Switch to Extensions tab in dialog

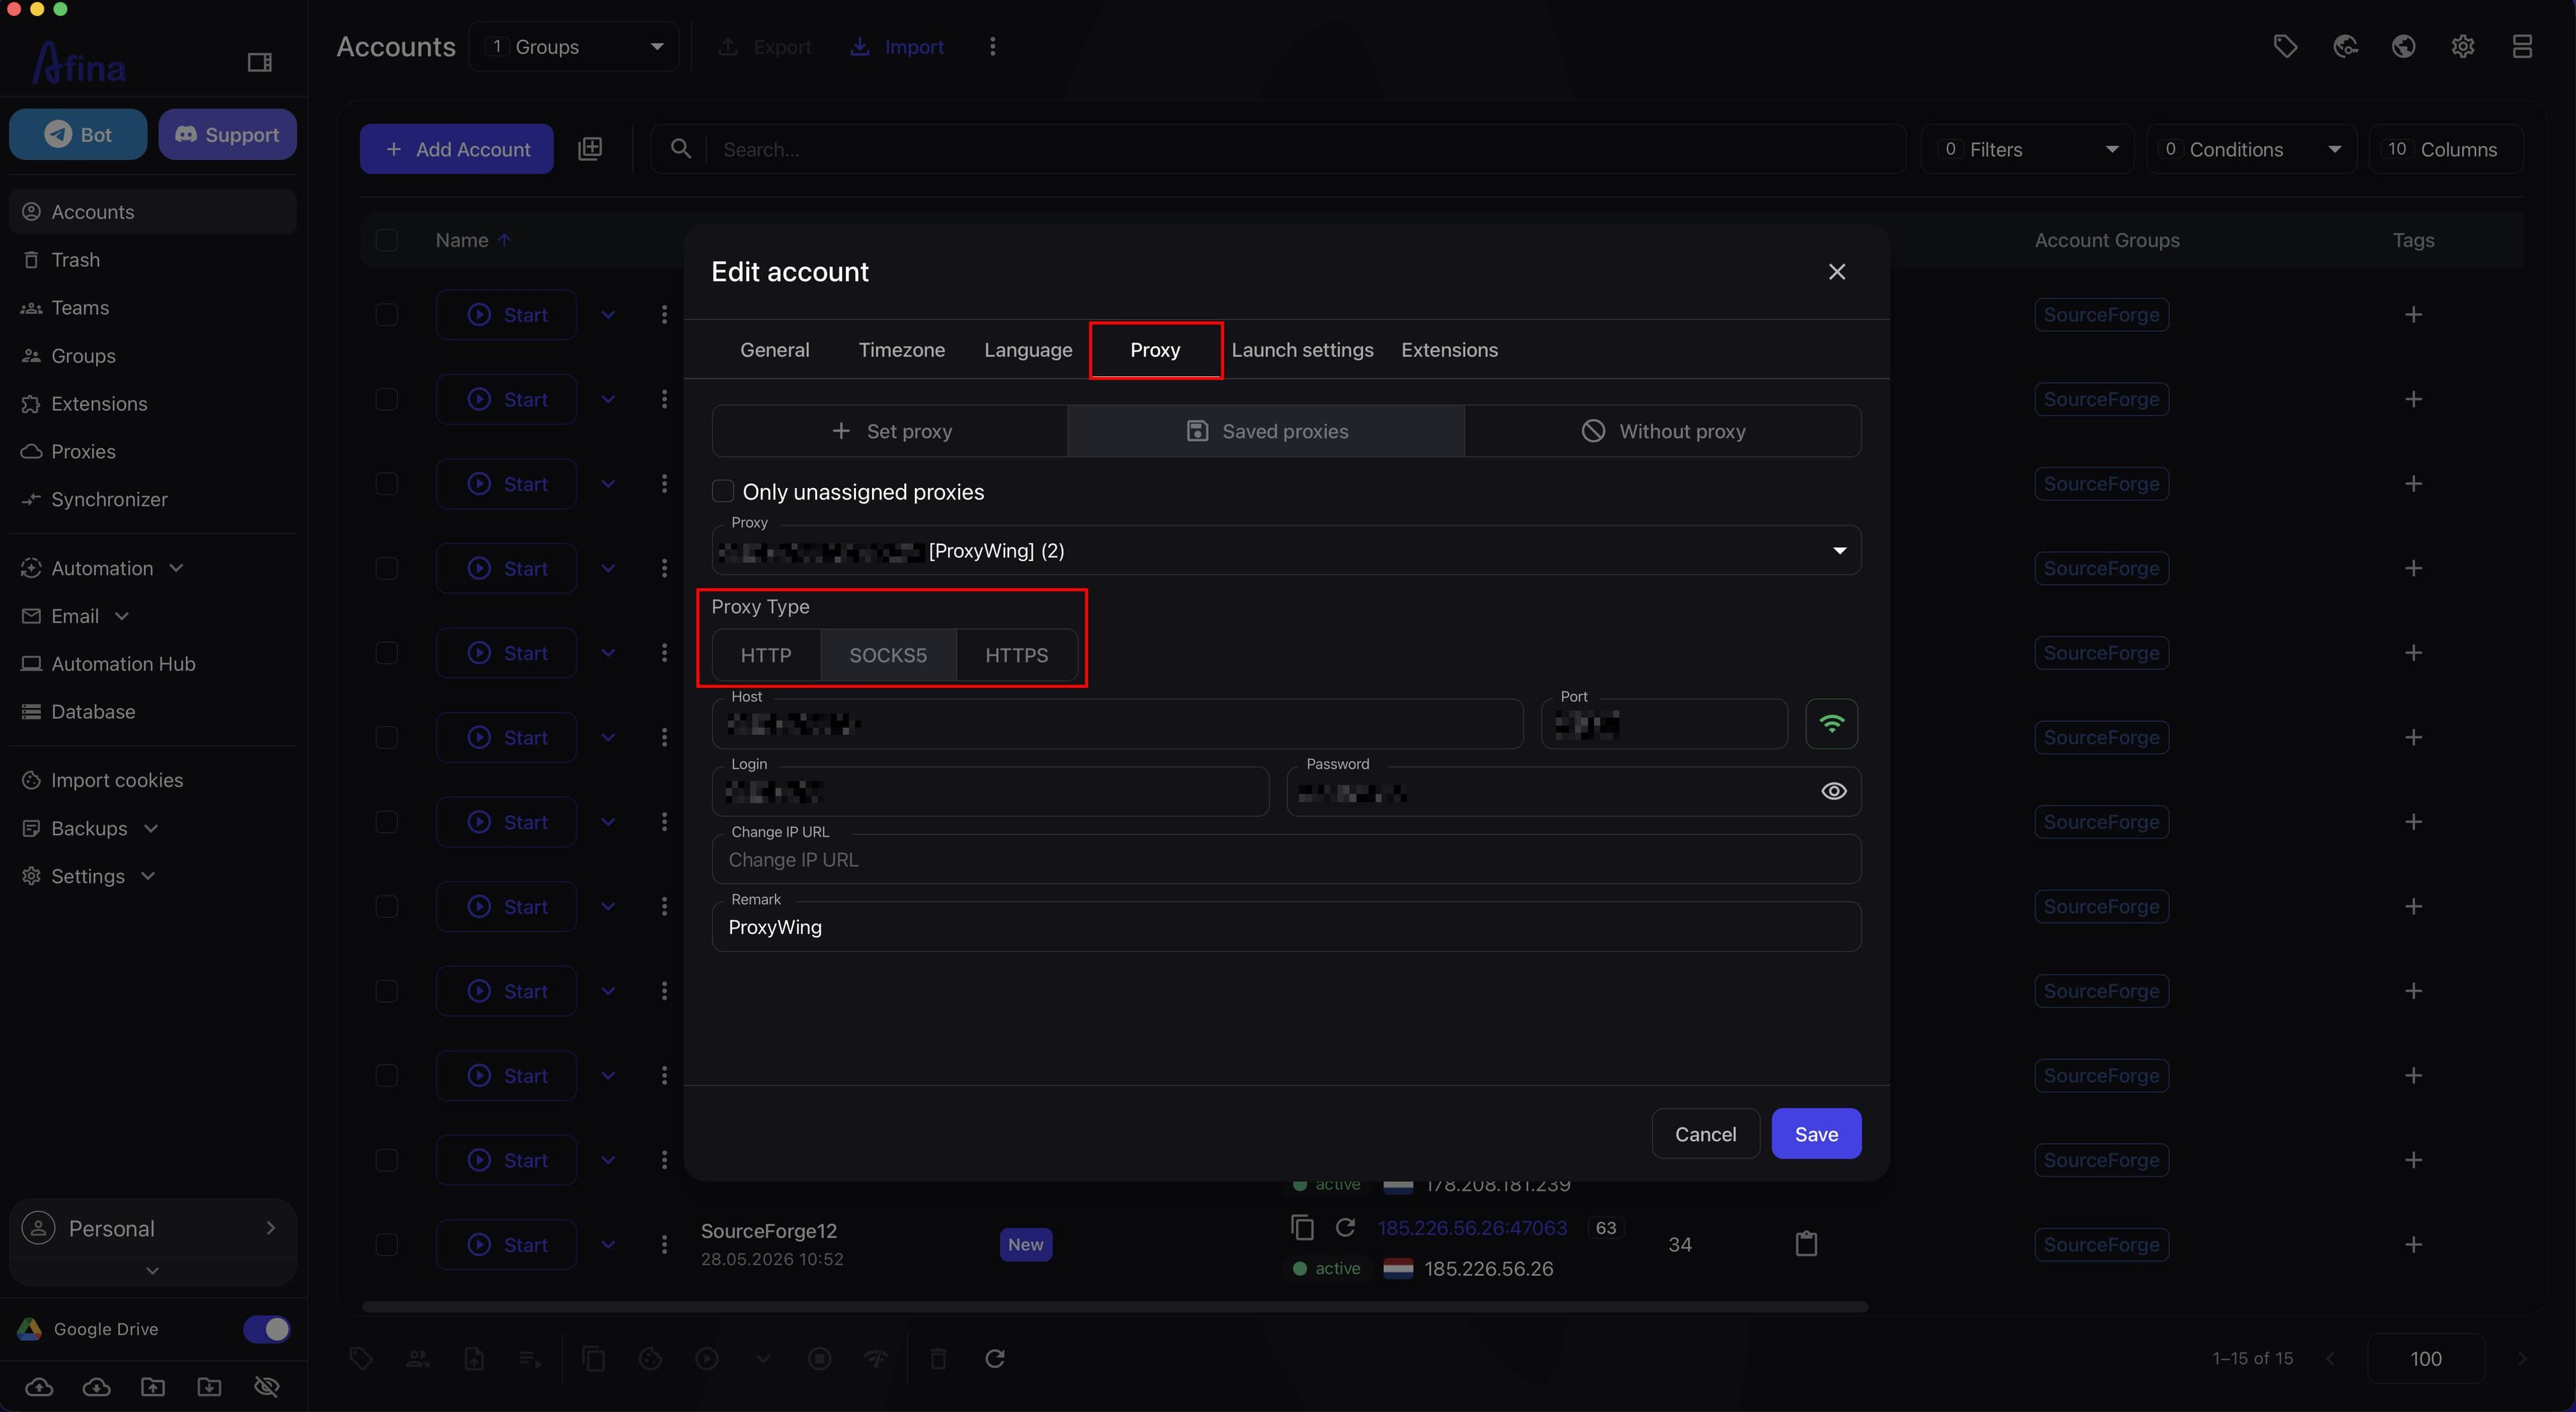point(1449,350)
